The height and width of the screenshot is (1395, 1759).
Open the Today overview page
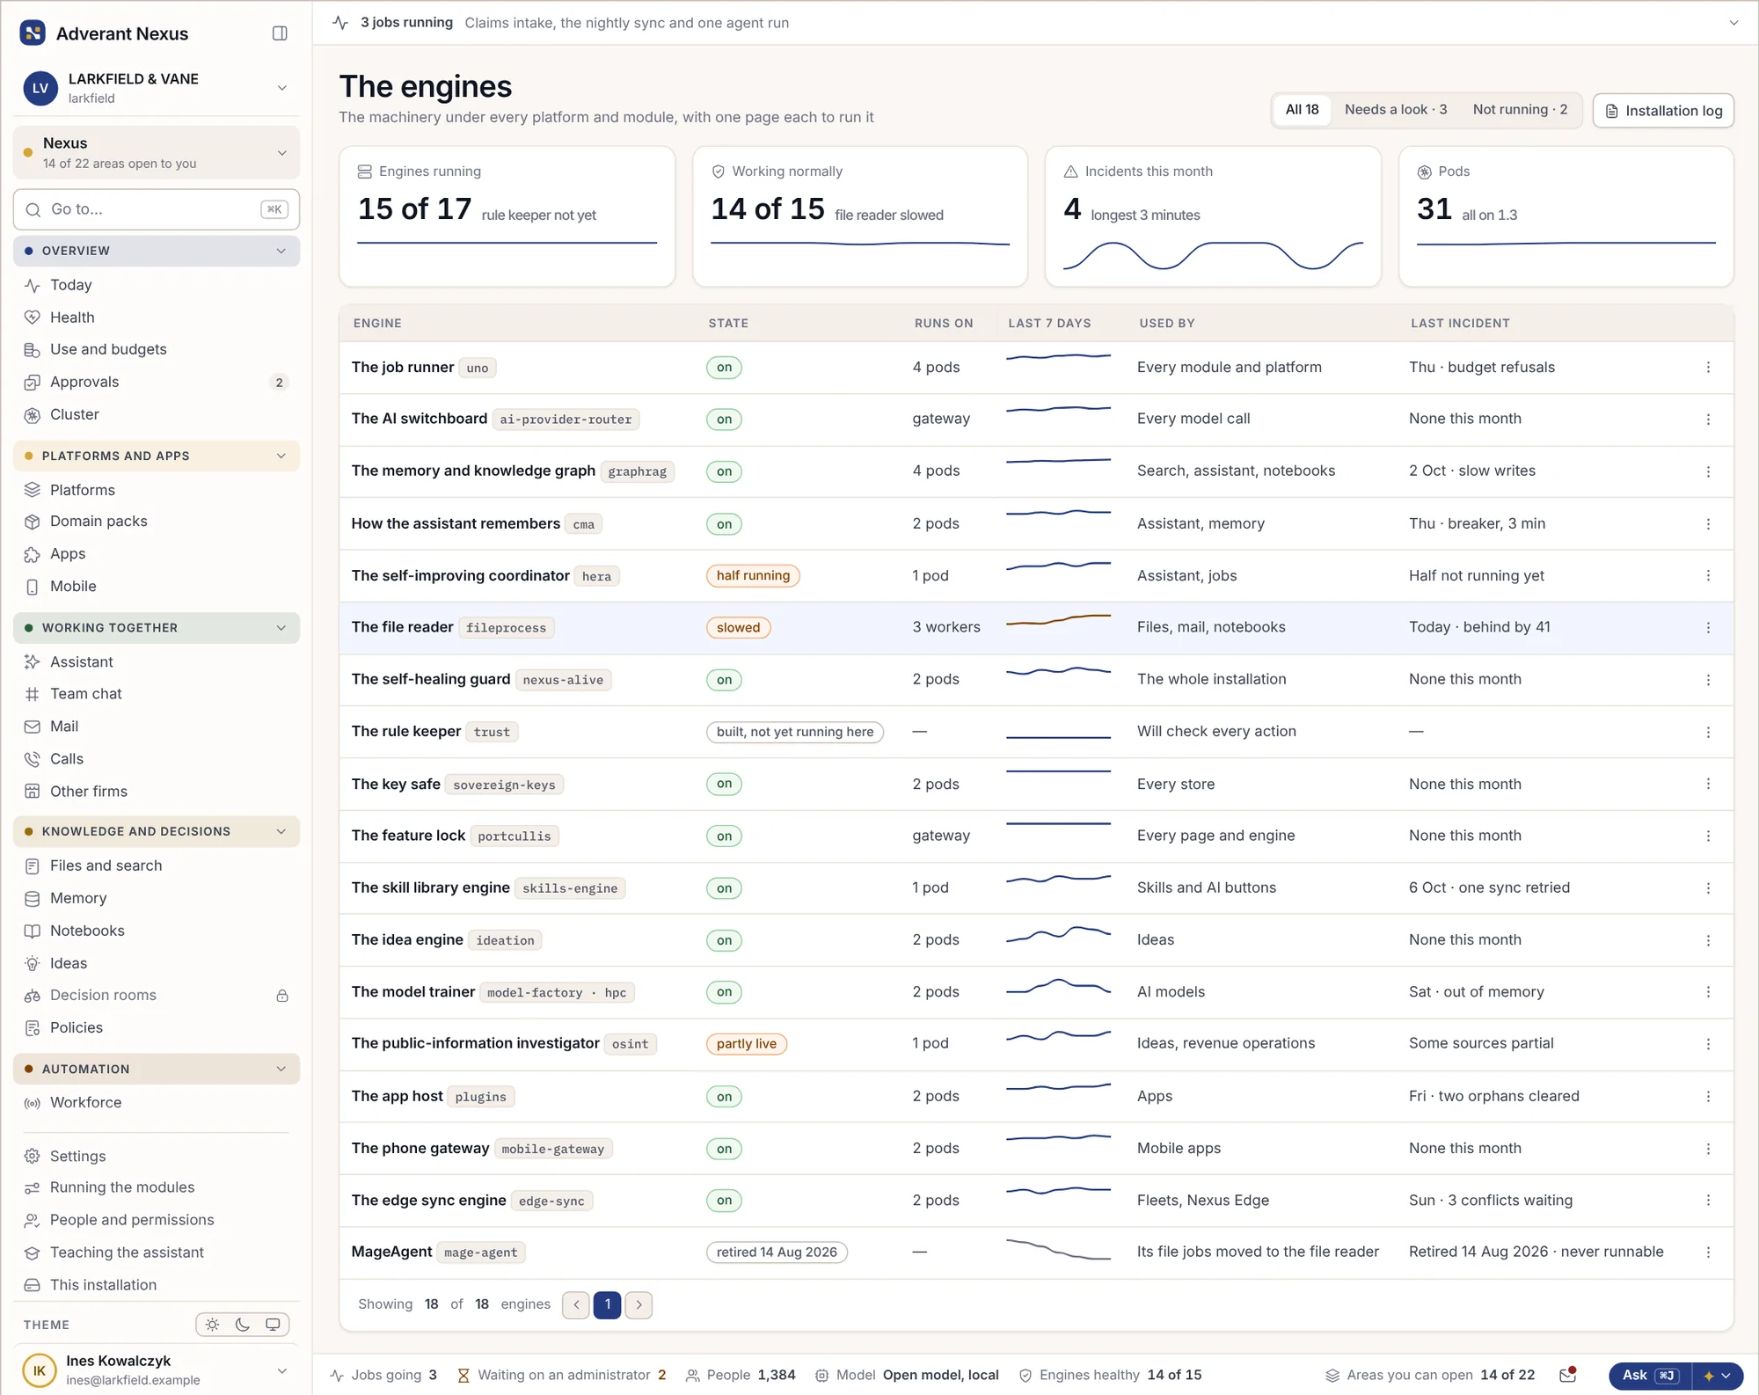point(157,285)
